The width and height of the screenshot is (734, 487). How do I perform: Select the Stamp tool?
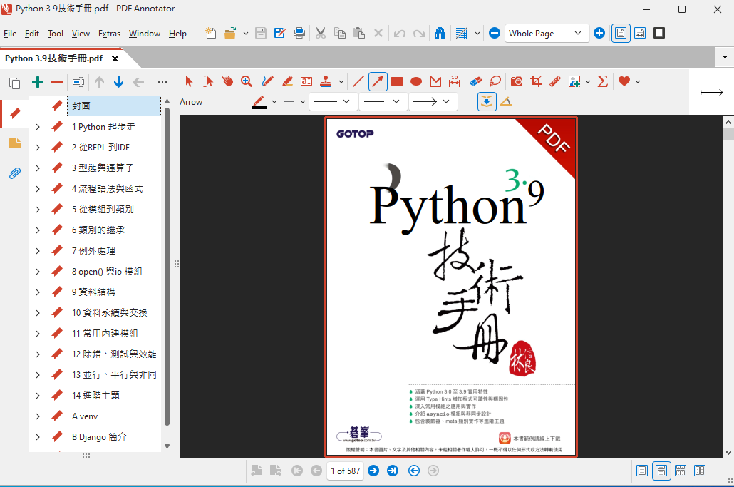[x=326, y=81]
